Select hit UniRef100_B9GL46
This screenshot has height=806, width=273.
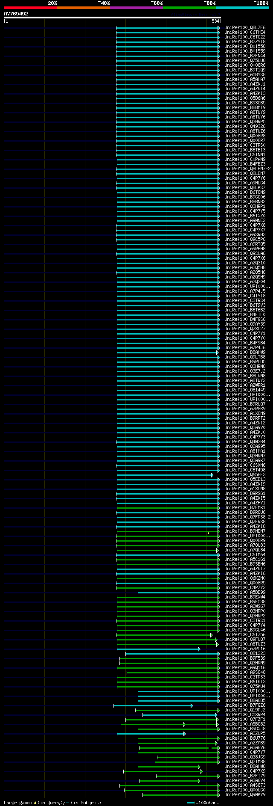coord(245,630)
